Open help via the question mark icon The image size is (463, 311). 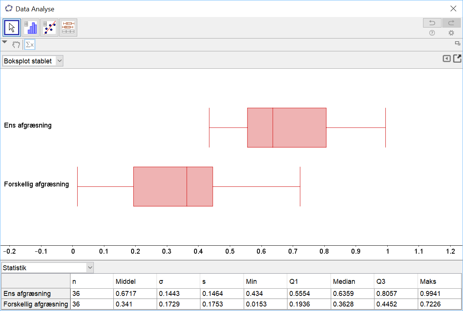click(x=432, y=33)
